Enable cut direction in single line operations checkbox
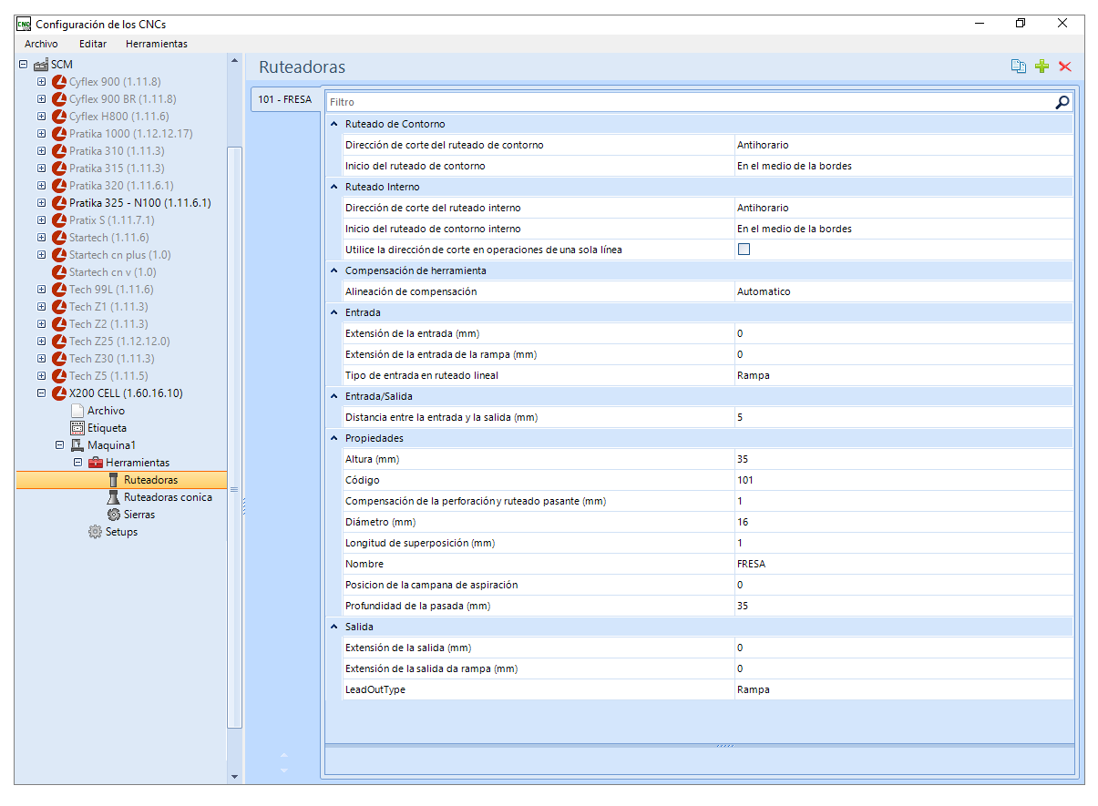 click(x=744, y=250)
